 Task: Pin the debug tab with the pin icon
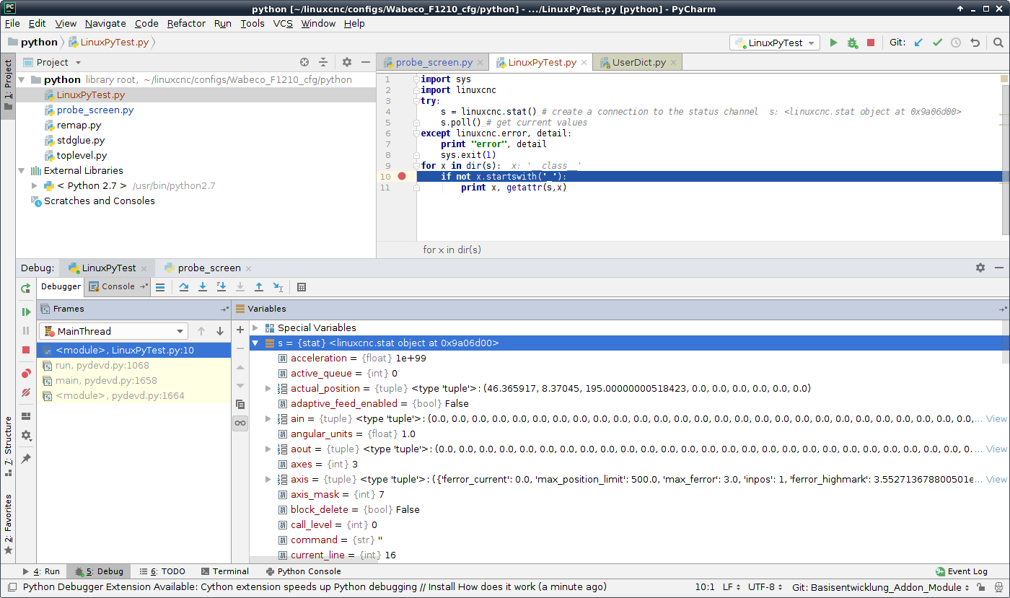pyautogui.click(x=26, y=459)
